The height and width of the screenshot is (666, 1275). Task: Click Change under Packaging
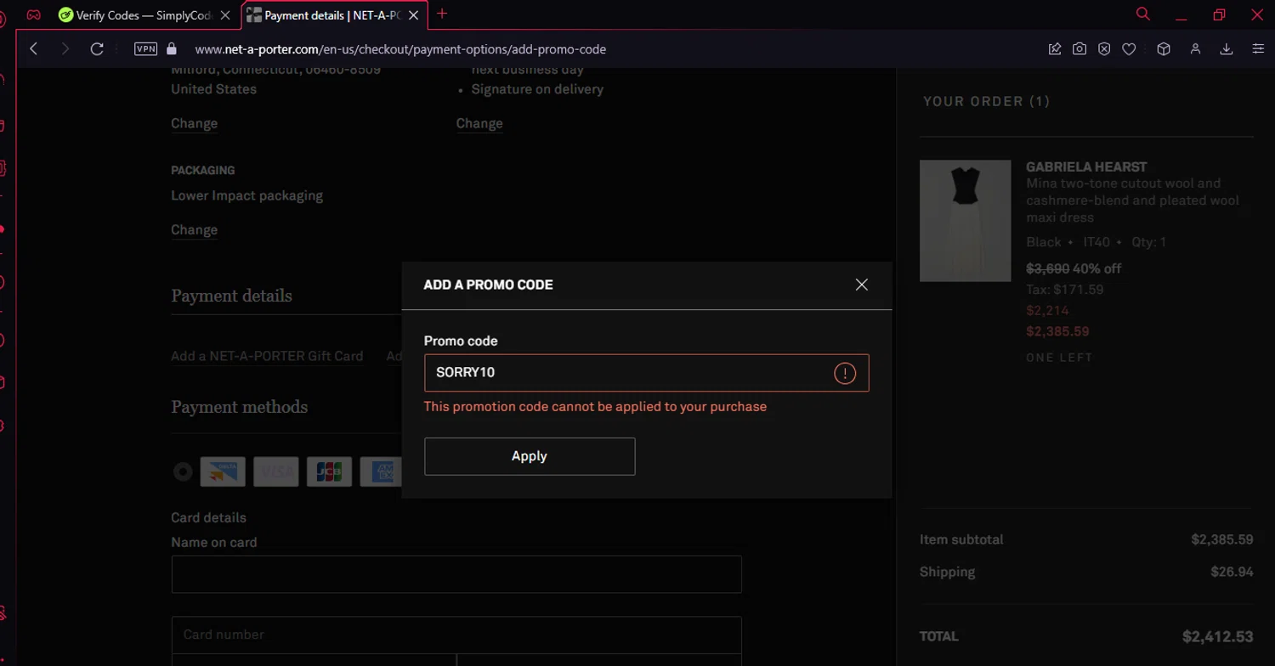coord(194,229)
